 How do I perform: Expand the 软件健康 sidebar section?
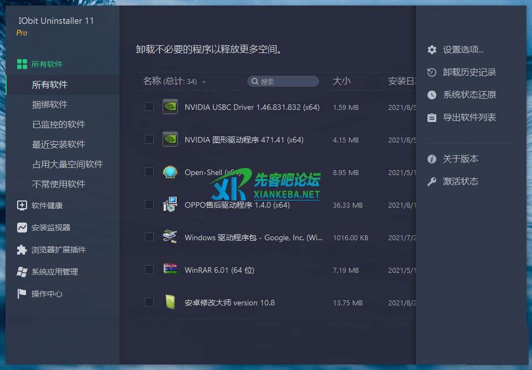pyautogui.click(x=47, y=205)
